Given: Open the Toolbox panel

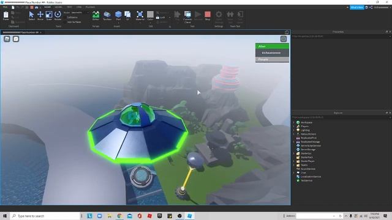Looking at the screenshot, I should pos(107,16).
